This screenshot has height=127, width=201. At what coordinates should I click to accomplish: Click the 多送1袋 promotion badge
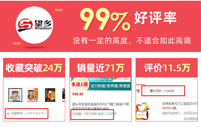click(x=80, y=84)
